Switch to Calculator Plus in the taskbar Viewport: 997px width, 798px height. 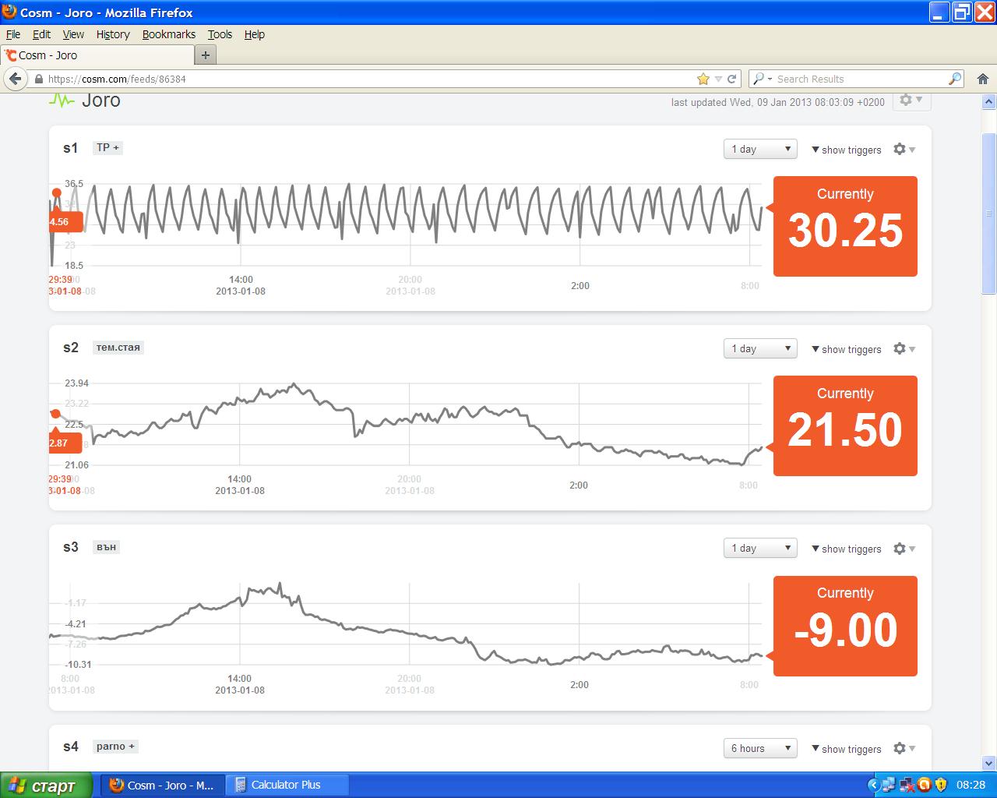click(286, 785)
